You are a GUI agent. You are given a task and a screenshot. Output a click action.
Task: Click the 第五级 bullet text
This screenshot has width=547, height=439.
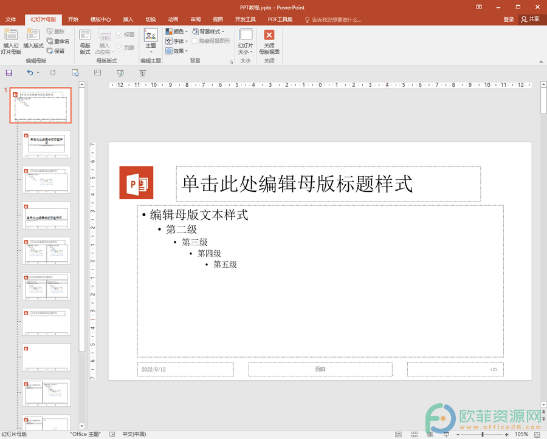pyautogui.click(x=225, y=265)
